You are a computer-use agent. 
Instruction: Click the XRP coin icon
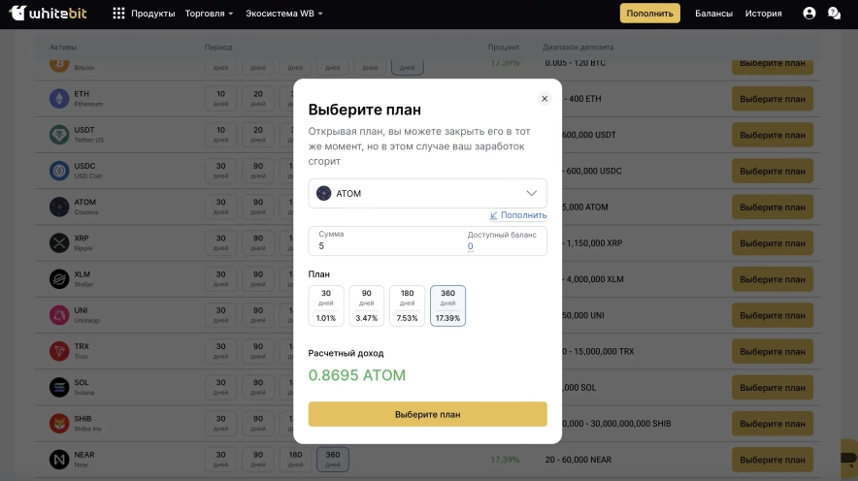[x=57, y=241]
